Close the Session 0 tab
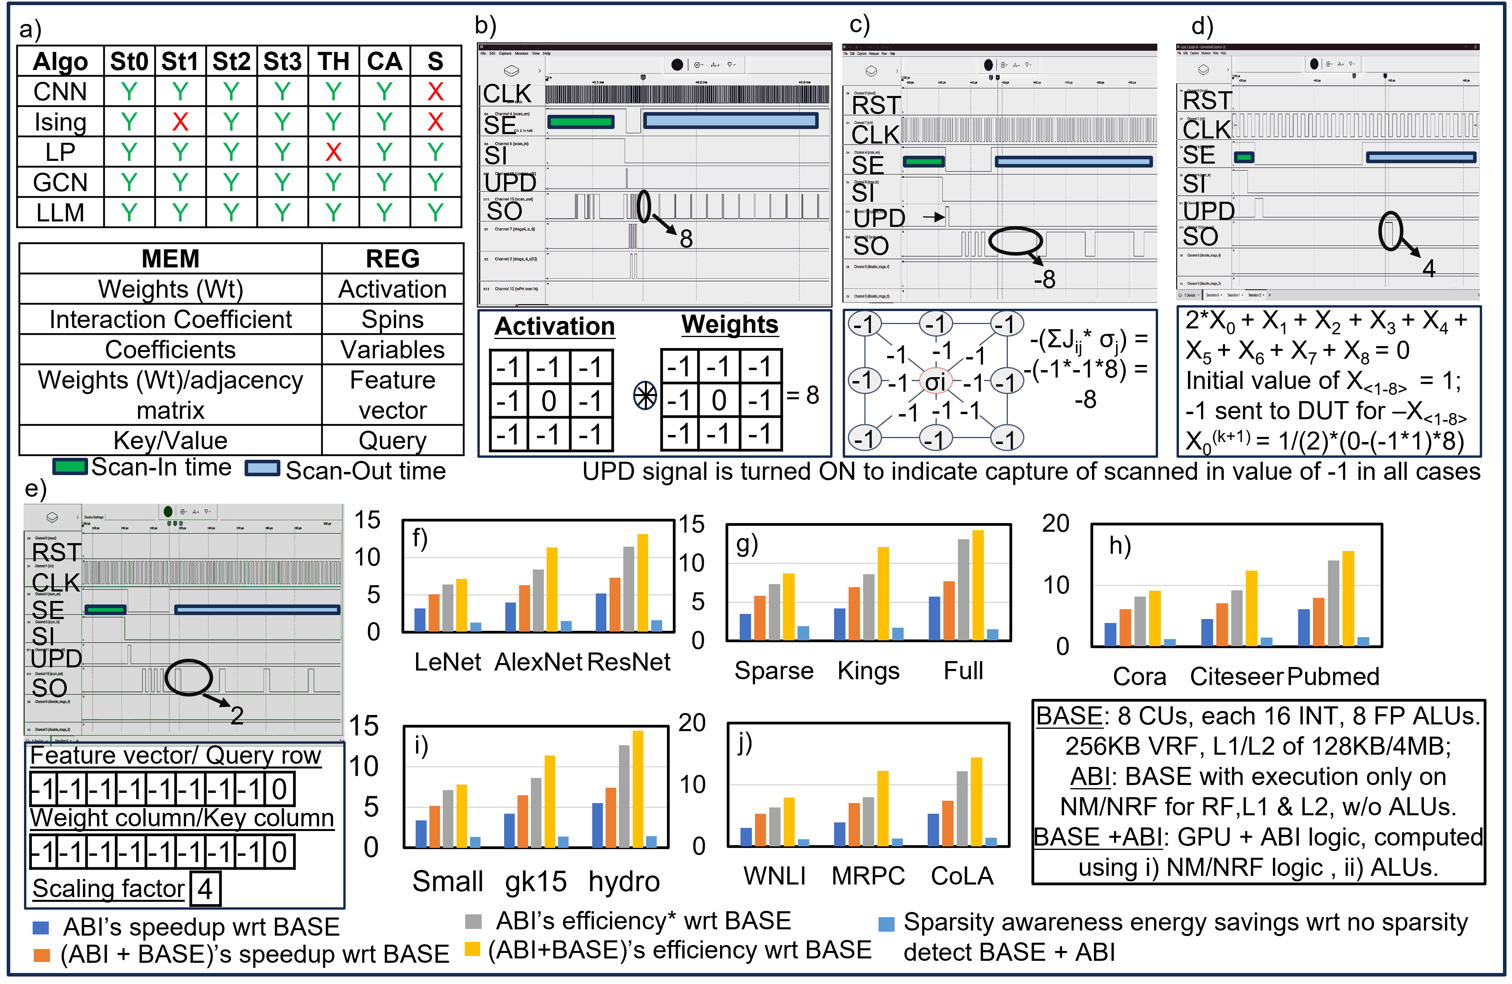This screenshot has width=1512, height=984. tap(1221, 295)
